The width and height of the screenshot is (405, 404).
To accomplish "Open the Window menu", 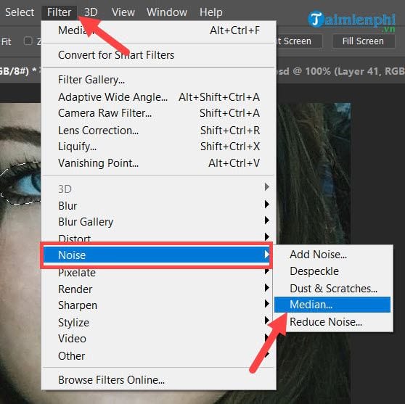I will 167,12.
